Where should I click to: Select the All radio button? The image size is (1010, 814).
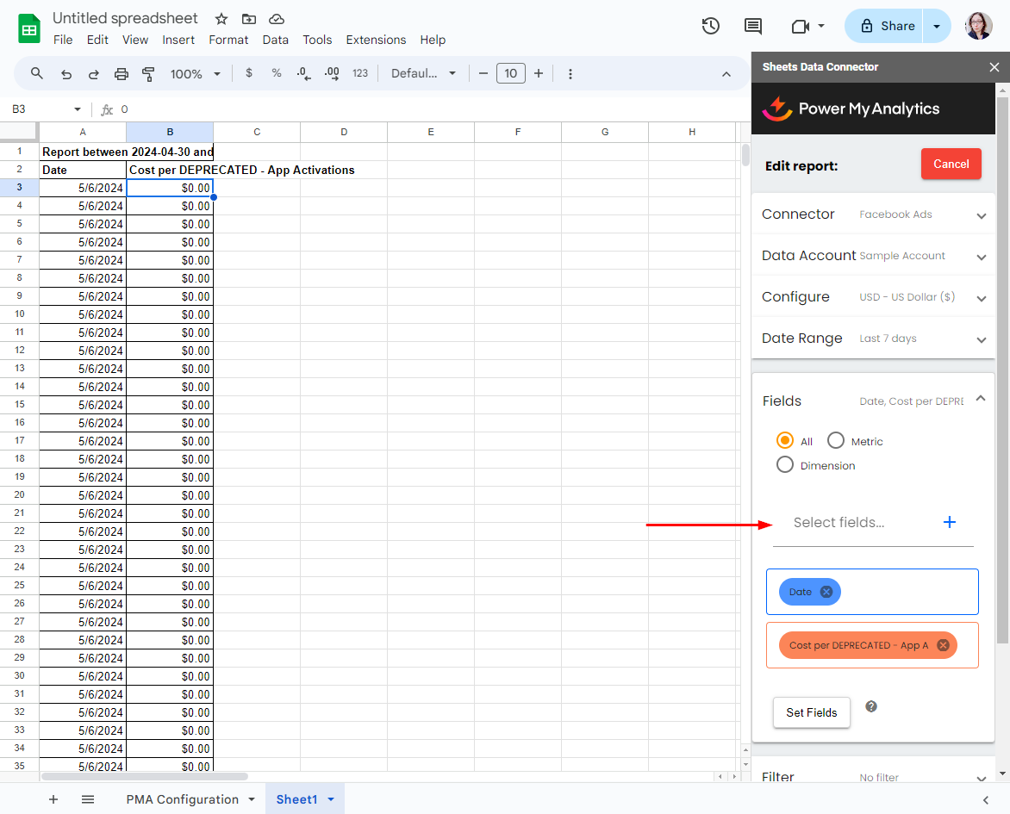pyautogui.click(x=785, y=441)
